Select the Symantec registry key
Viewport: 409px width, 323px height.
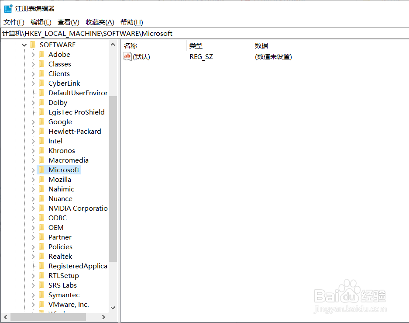coord(64,295)
